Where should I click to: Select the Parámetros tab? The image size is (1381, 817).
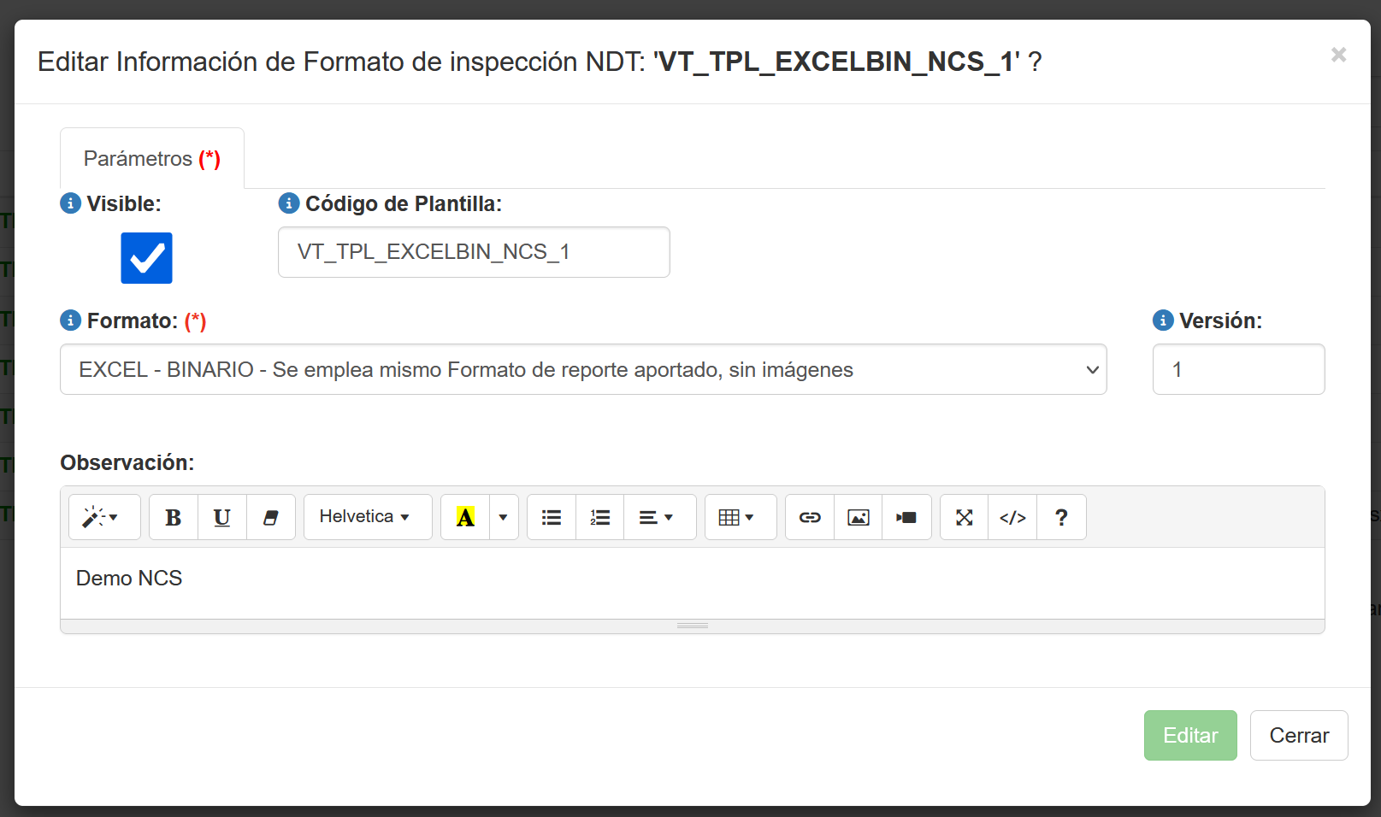click(x=152, y=159)
